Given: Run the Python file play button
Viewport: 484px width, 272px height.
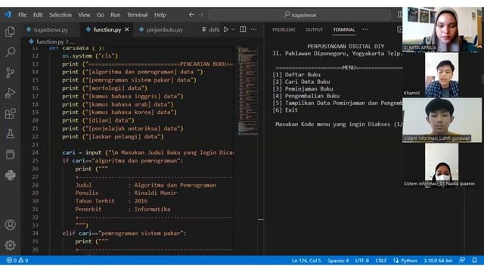Looking at the screenshot, I should 226,29.
